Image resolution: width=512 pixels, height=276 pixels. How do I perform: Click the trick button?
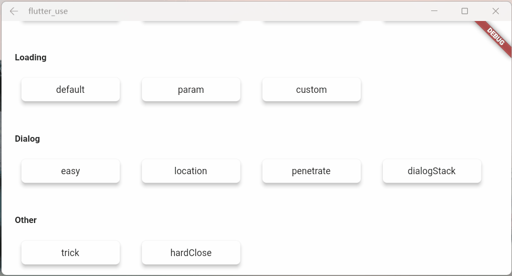[70, 252]
